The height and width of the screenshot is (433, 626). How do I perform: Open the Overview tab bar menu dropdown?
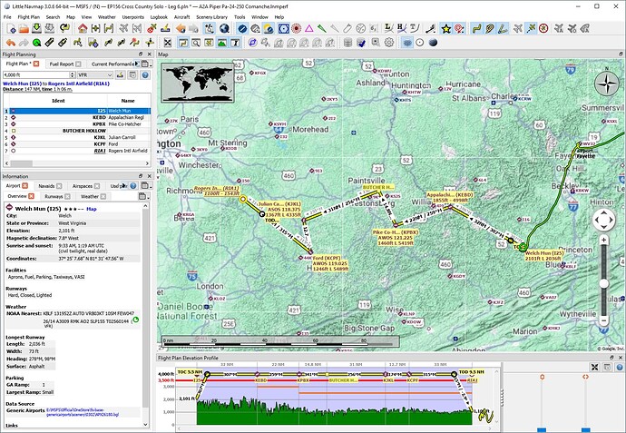click(x=143, y=196)
